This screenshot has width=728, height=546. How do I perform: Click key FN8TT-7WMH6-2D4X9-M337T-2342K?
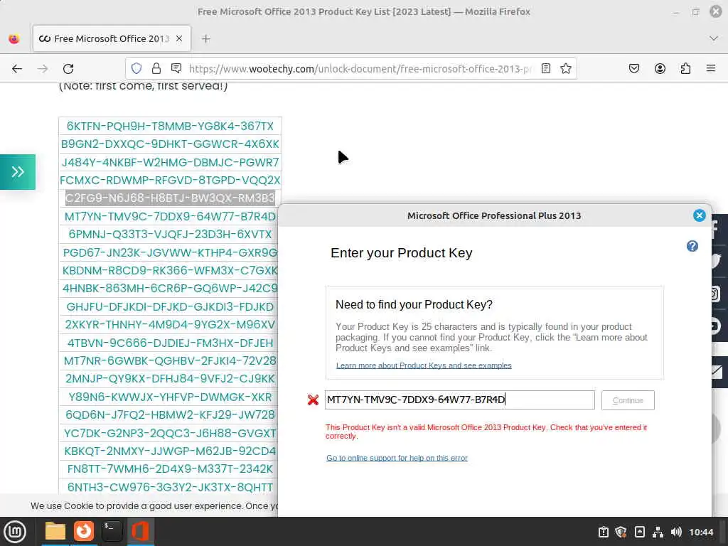pyautogui.click(x=170, y=469)
